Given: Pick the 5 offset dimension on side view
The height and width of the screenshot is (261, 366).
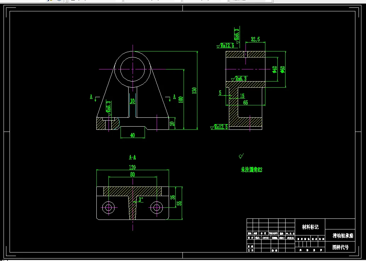Looking at the screenshot, I should click(220, 93).
